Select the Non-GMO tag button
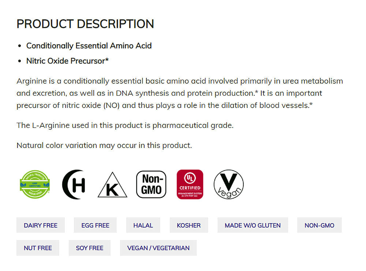Viewport: 366px width, 271px height. (319, 225)
